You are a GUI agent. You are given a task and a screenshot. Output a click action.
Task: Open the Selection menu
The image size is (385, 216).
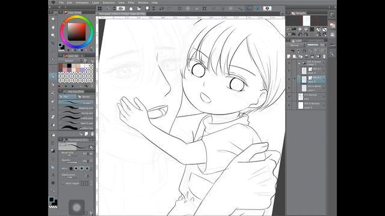pos(108,2)
